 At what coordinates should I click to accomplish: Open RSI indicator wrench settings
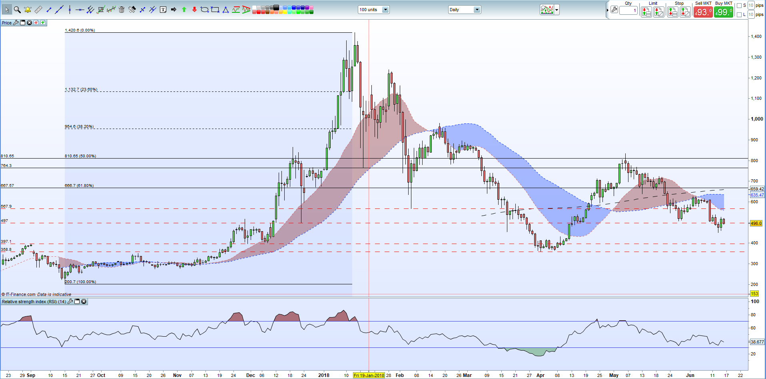70,302
